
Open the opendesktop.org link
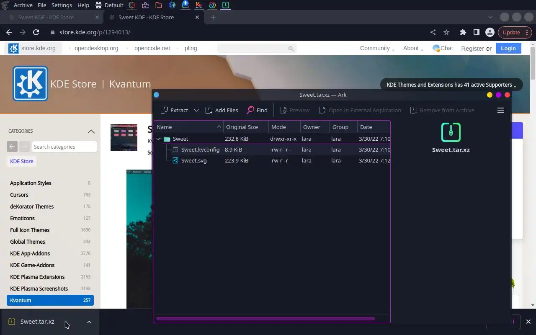96,48
